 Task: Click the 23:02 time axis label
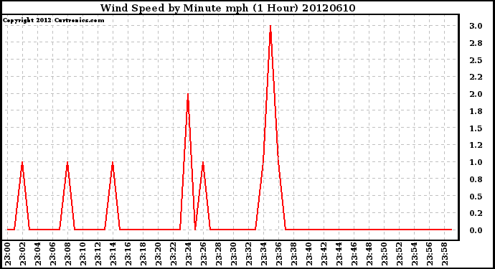pyautogui.click(x=23, y=254)
